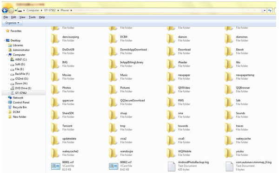Select the Photos folder icon
Screen dimensions: 279x173
pos(55,90)
